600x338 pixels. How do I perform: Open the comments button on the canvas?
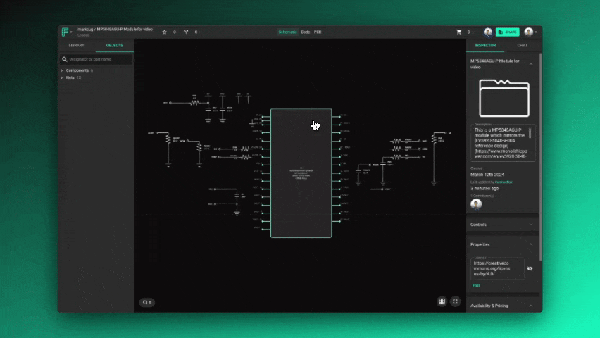tap(147, 302)
